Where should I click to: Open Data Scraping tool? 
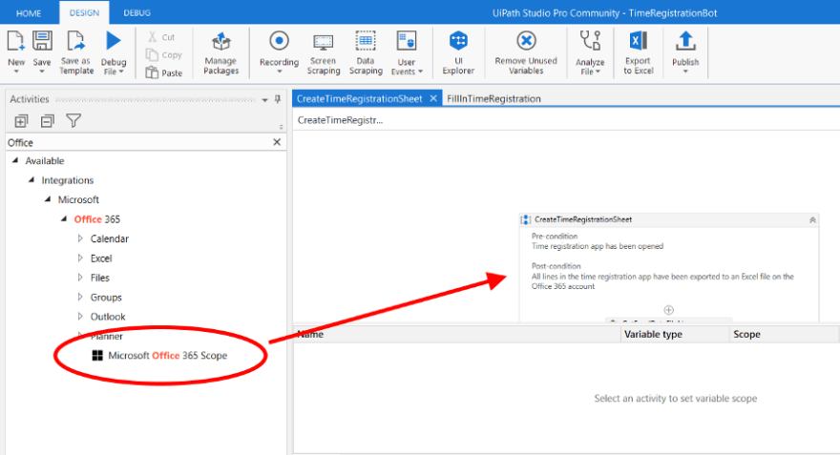coord(366,53)
